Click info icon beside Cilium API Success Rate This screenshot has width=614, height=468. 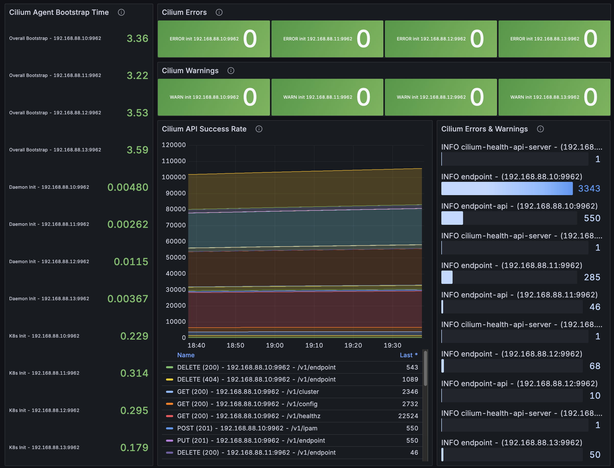259,129
